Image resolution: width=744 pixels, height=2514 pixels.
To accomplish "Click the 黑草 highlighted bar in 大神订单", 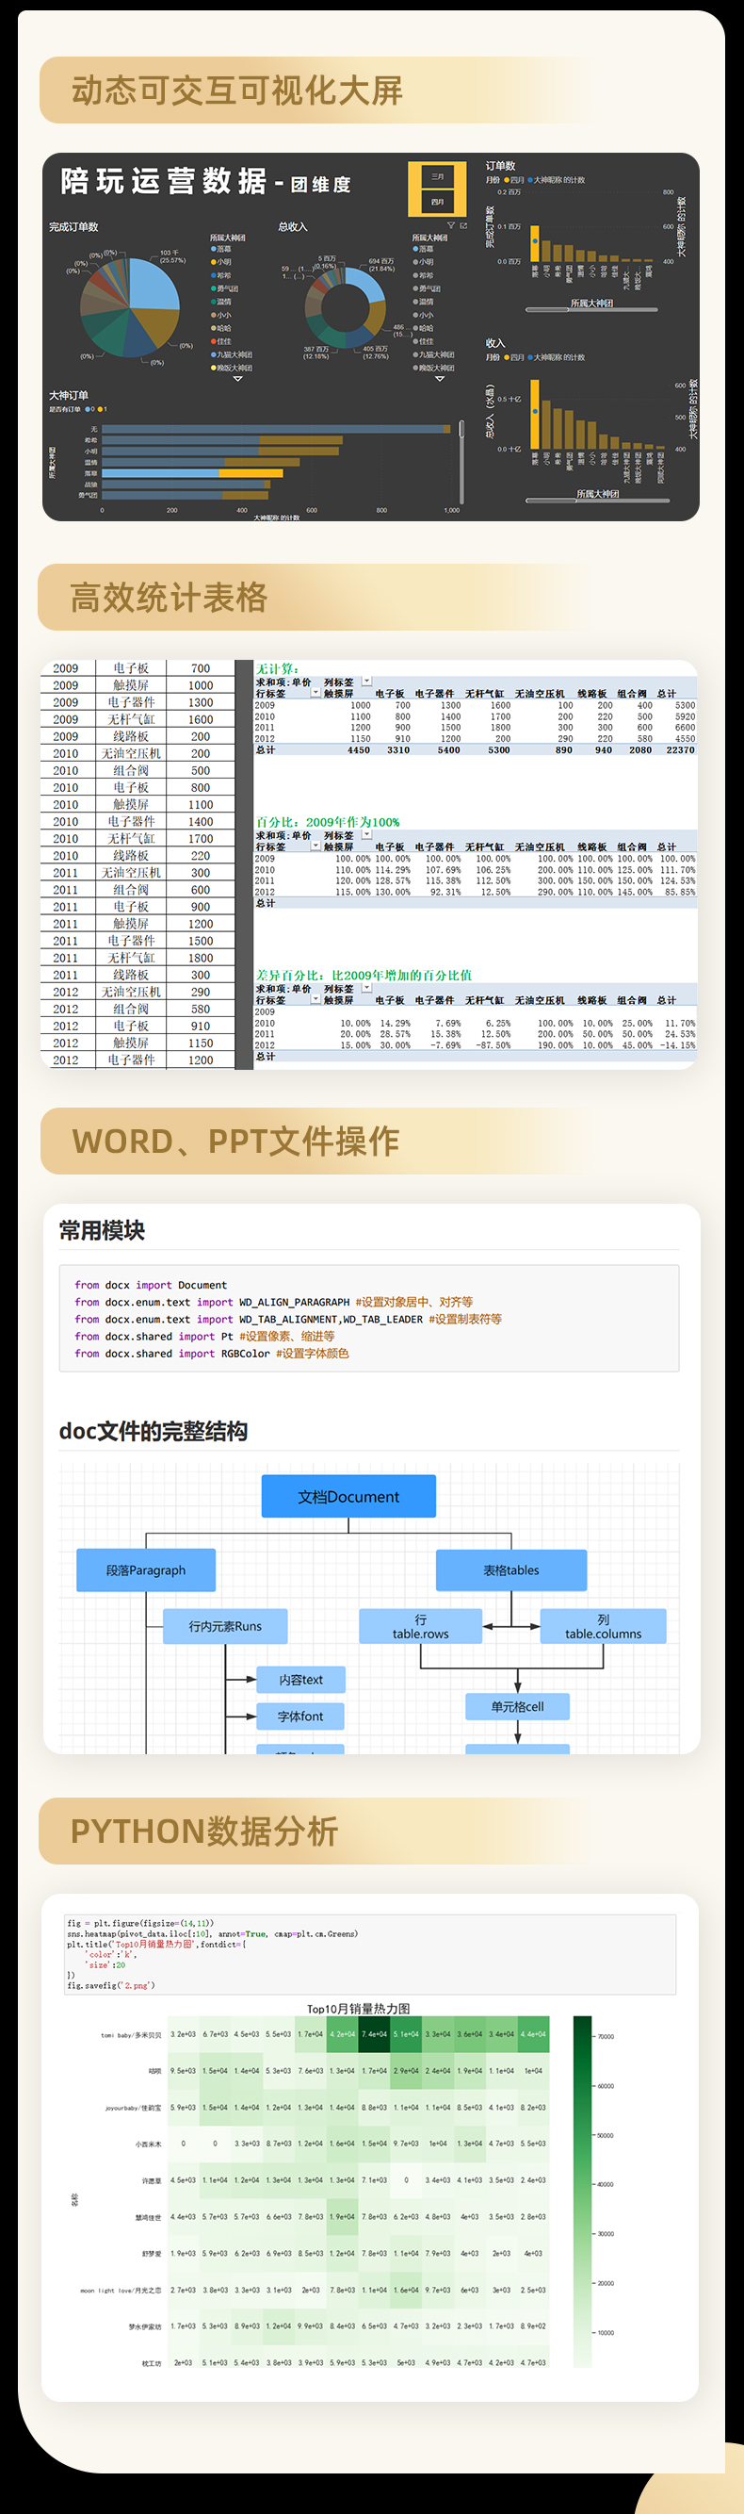I will (x=192, y=472).
